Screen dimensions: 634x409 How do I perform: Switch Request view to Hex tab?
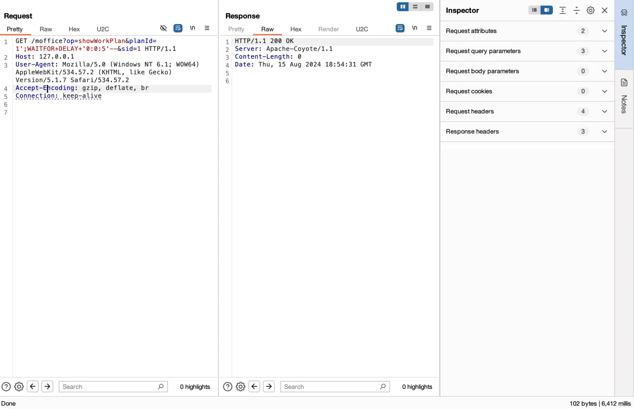[x=74, y=29]
